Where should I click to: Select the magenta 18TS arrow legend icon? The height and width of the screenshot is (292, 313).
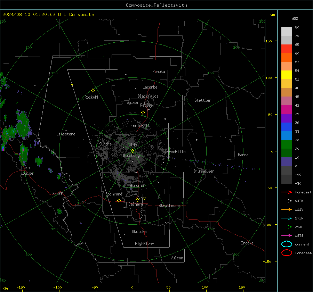click(x=287, y=236)
